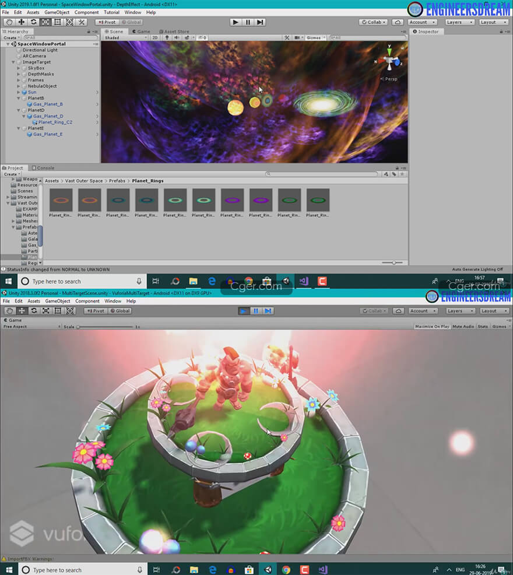Select the Scale tool in upper Unity toolbar
Screen dimensions: 513x575
45,22
